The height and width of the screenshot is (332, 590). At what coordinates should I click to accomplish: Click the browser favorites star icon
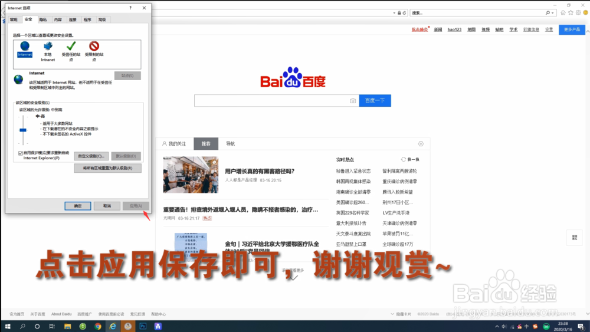[571, 13]
